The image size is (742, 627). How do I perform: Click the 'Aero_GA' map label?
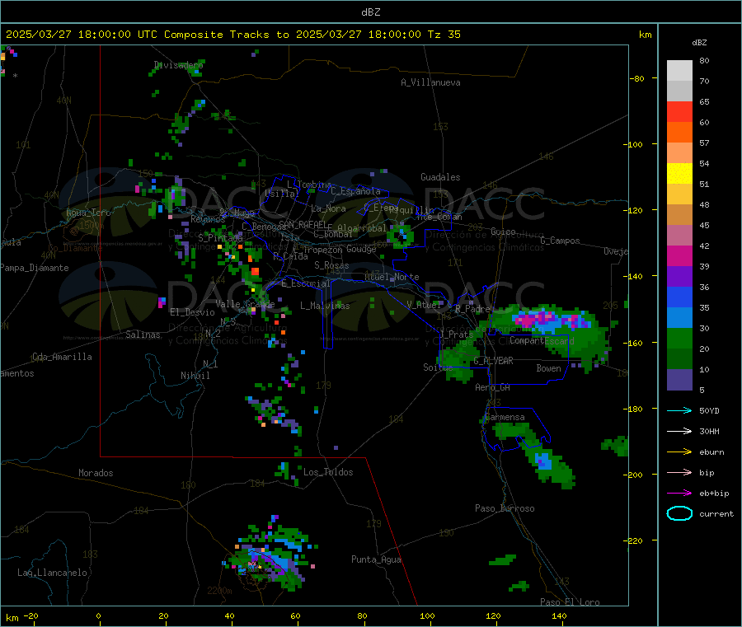(x=493, y=388)
